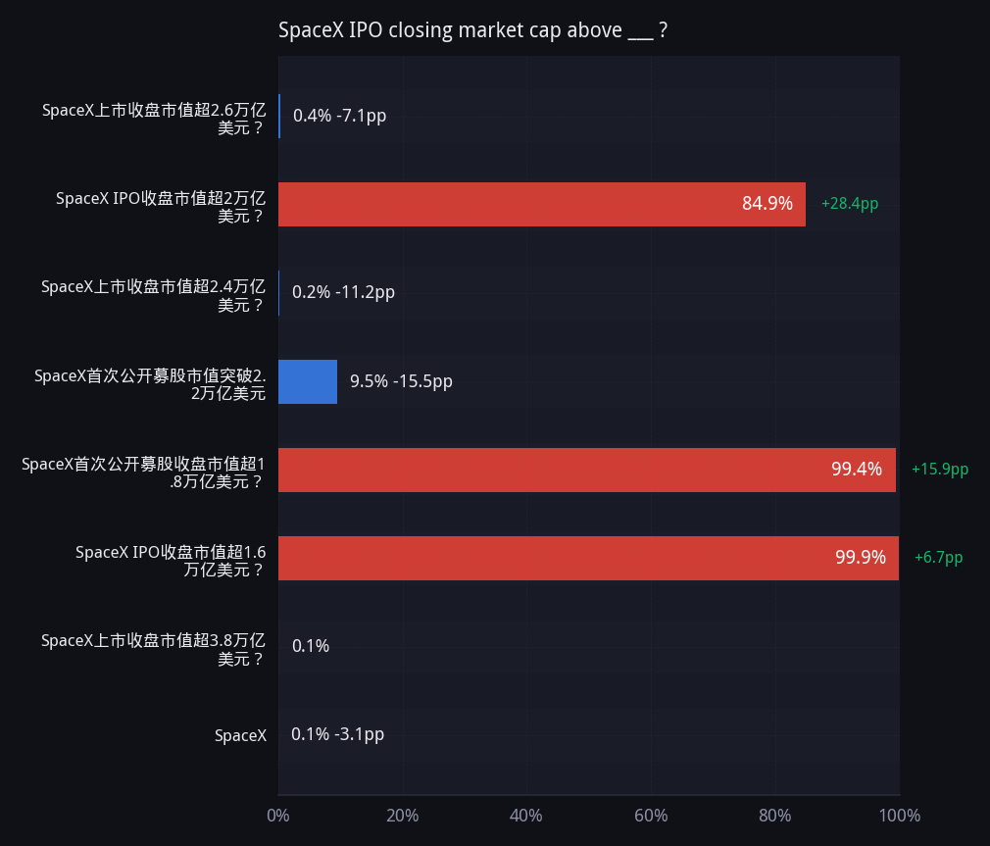
Task: Click the 0% axis tick label
Action: (x=278, y=816)
